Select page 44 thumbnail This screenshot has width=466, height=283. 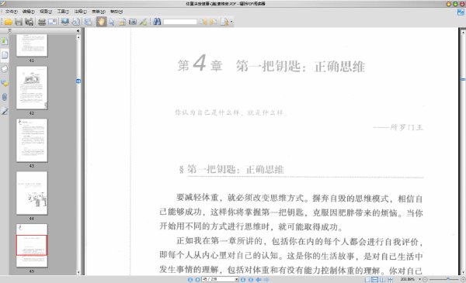point(32,193)
